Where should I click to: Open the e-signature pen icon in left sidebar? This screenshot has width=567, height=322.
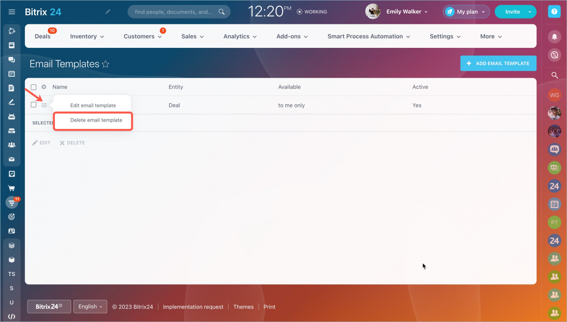[12, 102]
